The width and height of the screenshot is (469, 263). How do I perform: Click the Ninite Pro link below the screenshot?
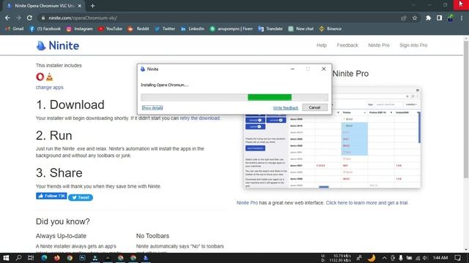coord(247,203)
